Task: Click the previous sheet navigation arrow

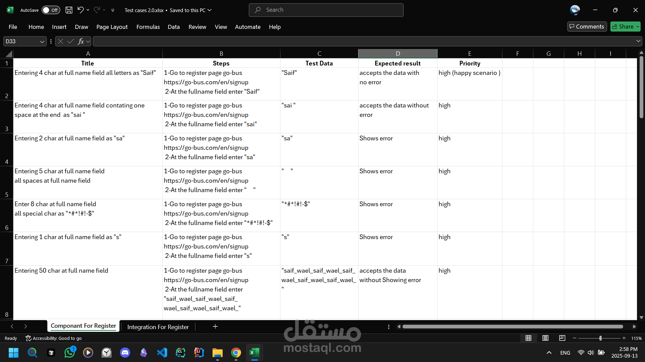Action: click(12, 326)
